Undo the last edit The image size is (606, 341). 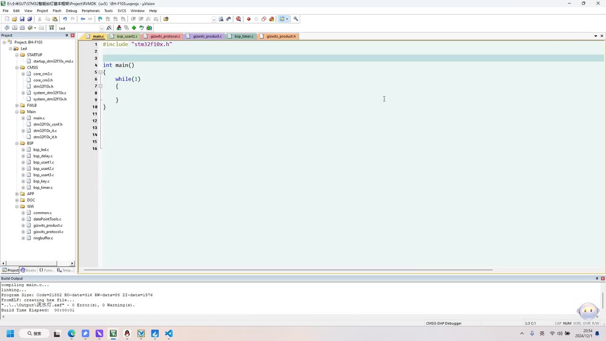point(65,19)
